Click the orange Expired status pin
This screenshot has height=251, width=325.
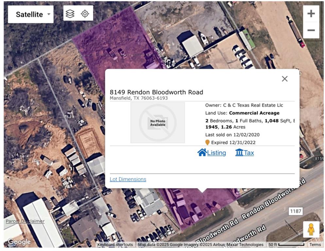point(207,142)
